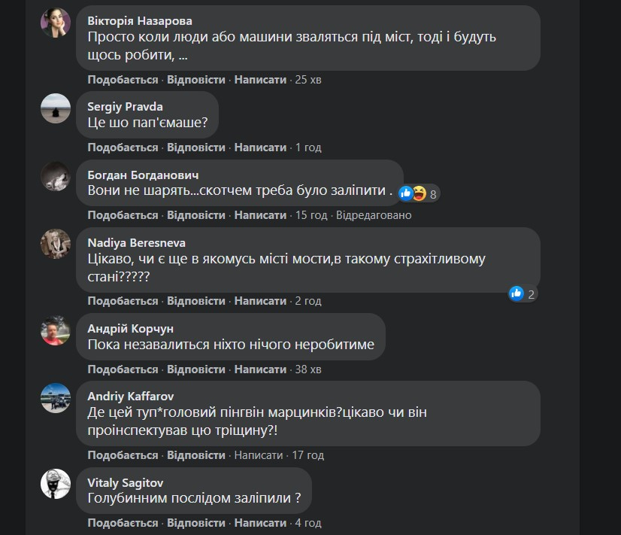Screen dimensions: 621x535
Task: Click the Відредаговано edit history link
Action: (x=374, y=215)
